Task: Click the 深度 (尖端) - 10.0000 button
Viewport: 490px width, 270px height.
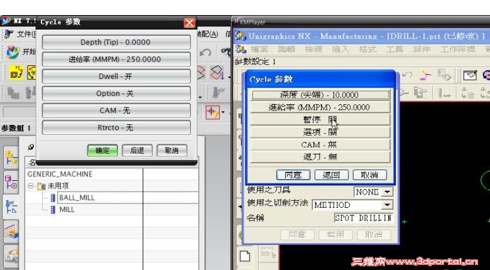Action: pos(320,95)
